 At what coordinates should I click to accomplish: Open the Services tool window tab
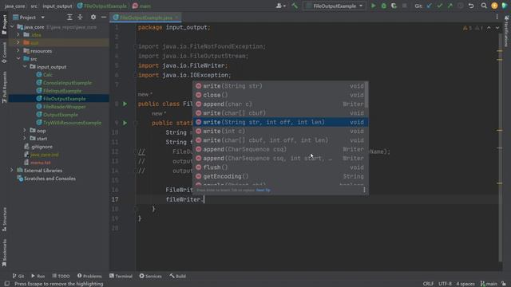coord(151,276)
